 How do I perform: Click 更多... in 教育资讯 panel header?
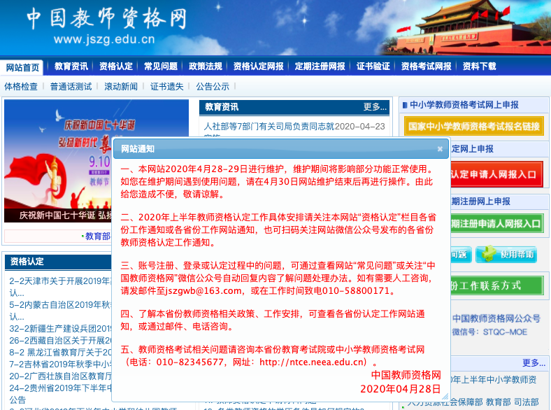[x=375, y=107]
